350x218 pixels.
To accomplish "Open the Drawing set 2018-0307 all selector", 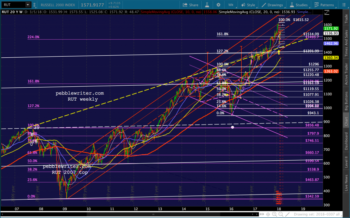I will 318,214.
